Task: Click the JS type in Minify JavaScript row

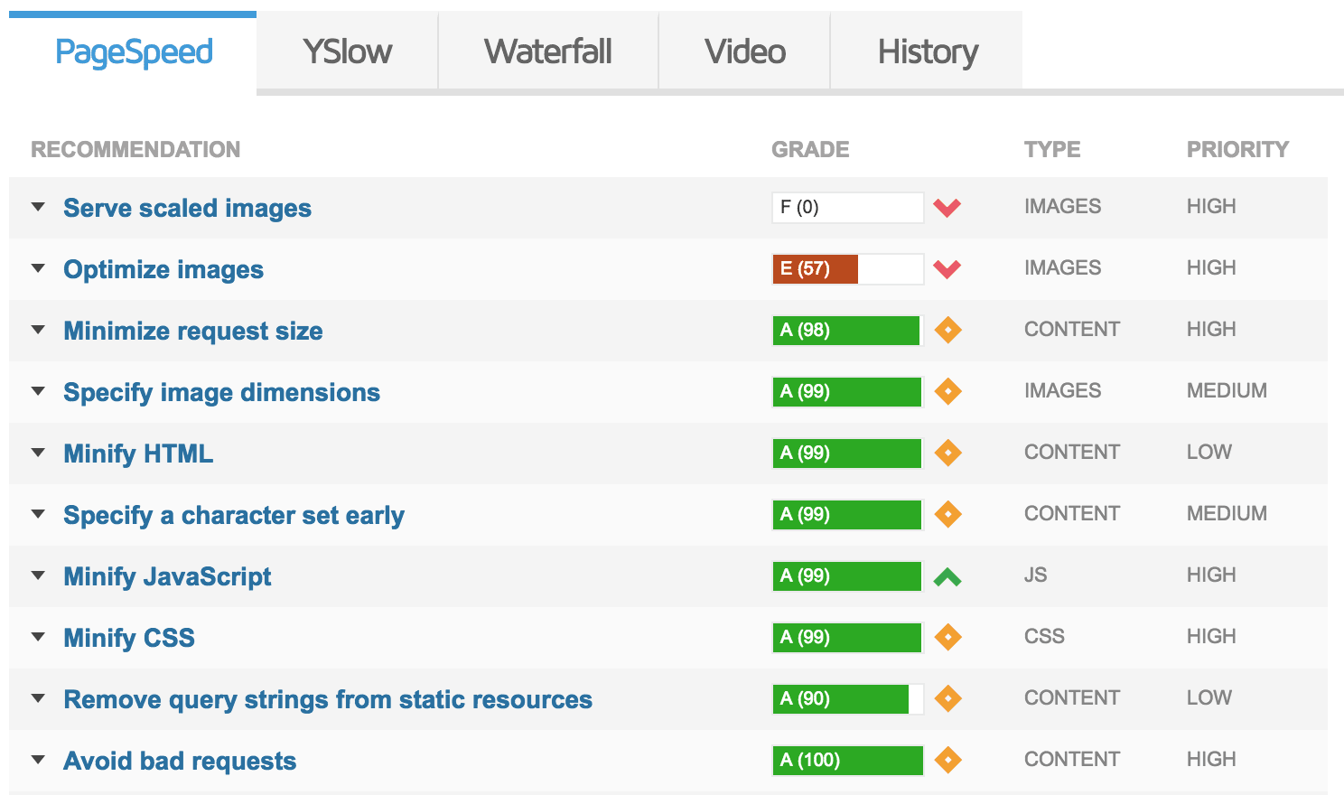Action: pos(1035,575)
